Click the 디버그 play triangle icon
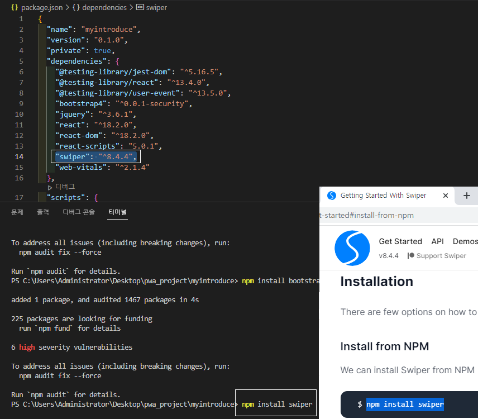Viewport: 478px width, 419px height. pyautogui.click(x=50, y=188)
